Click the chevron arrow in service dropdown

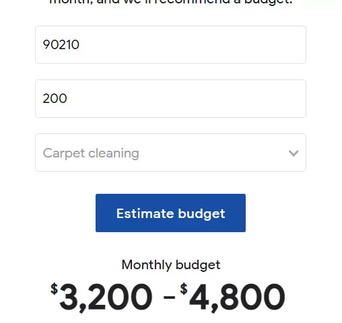point(294,153)
